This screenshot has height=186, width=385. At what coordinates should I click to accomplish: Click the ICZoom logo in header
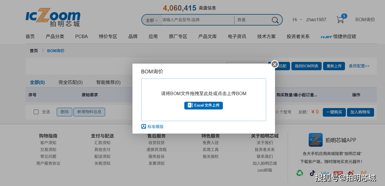tap(53, 18)
